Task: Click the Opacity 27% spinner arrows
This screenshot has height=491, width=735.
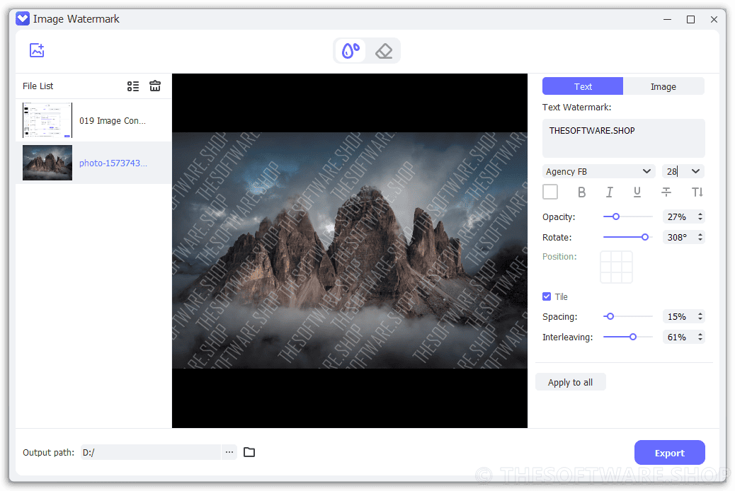Action: (x=700, y=216)
